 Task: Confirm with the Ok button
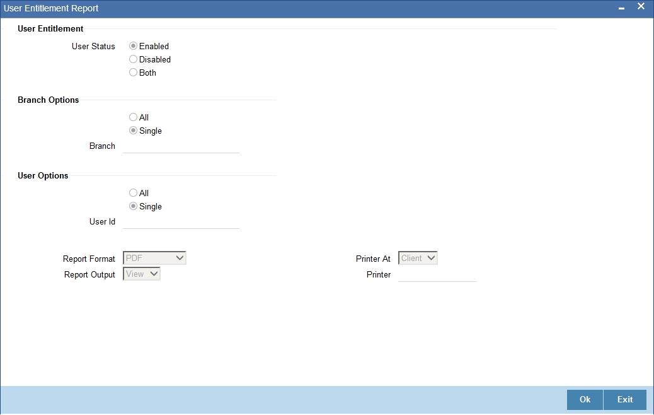(x=585, y=400)
